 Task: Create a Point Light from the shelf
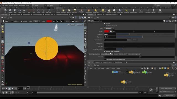[63, 11]
